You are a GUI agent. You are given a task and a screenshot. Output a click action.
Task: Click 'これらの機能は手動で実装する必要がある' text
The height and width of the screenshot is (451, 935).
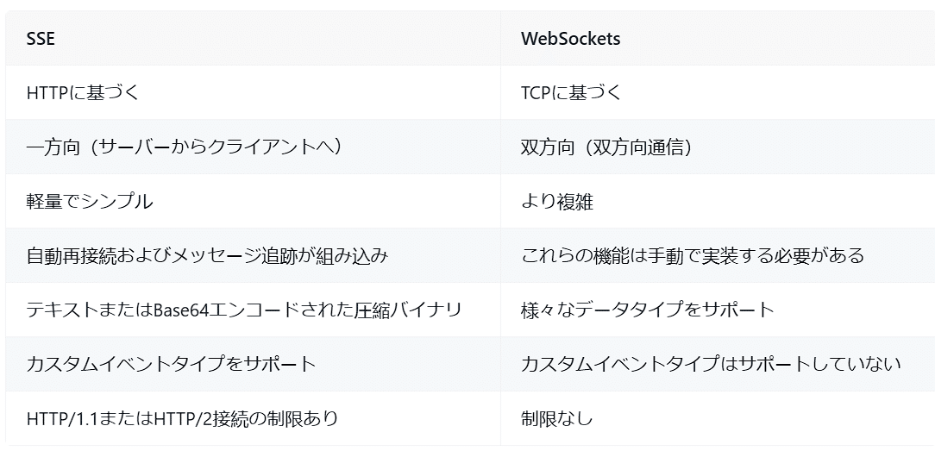pyautogui.click(x=693, y=255)
